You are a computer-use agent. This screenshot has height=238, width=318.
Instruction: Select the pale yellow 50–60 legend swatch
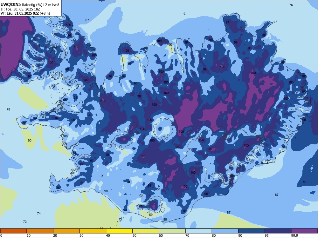tap(146, 231)
